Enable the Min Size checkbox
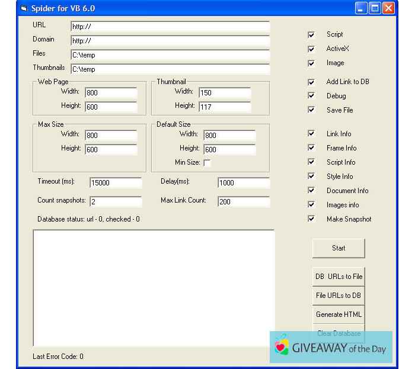Screen dimensions: 415x369 [x=207, y=163]
